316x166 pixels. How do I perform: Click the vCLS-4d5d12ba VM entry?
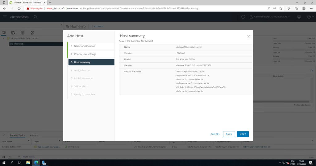coord(200,87)
